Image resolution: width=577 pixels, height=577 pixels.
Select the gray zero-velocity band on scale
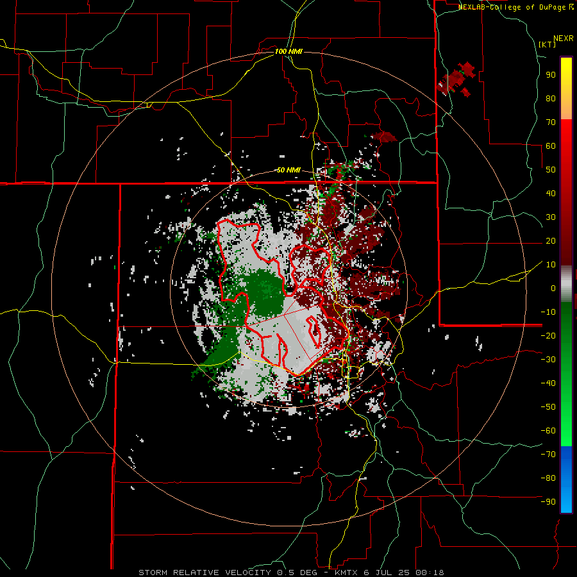[566, 283]
